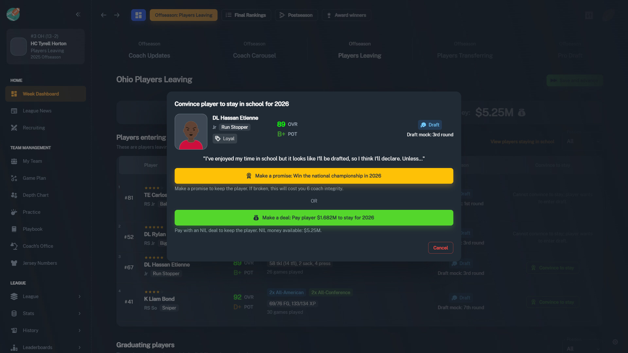Viewport: 628px width, 353px height.
Task: Click Hassan Etienne's avatar portrait
Action: click(191, 131)
